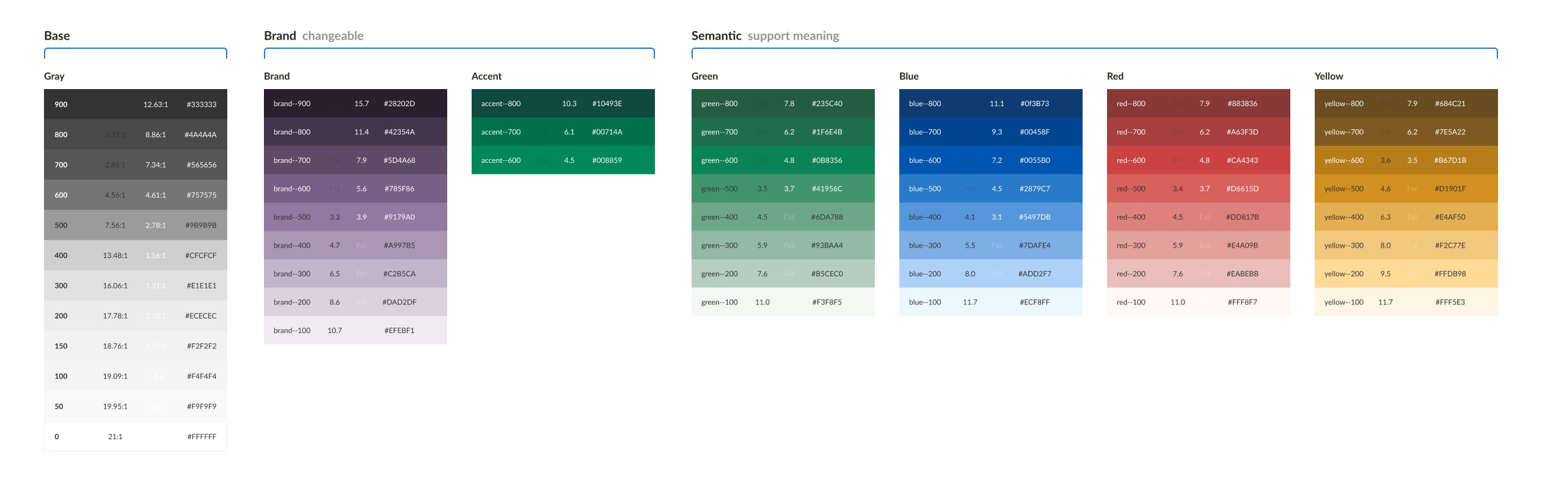The height and width of the screenshot is (488, 1542).
Task: Pick the green--500 color row
Action: pos(783,188)
